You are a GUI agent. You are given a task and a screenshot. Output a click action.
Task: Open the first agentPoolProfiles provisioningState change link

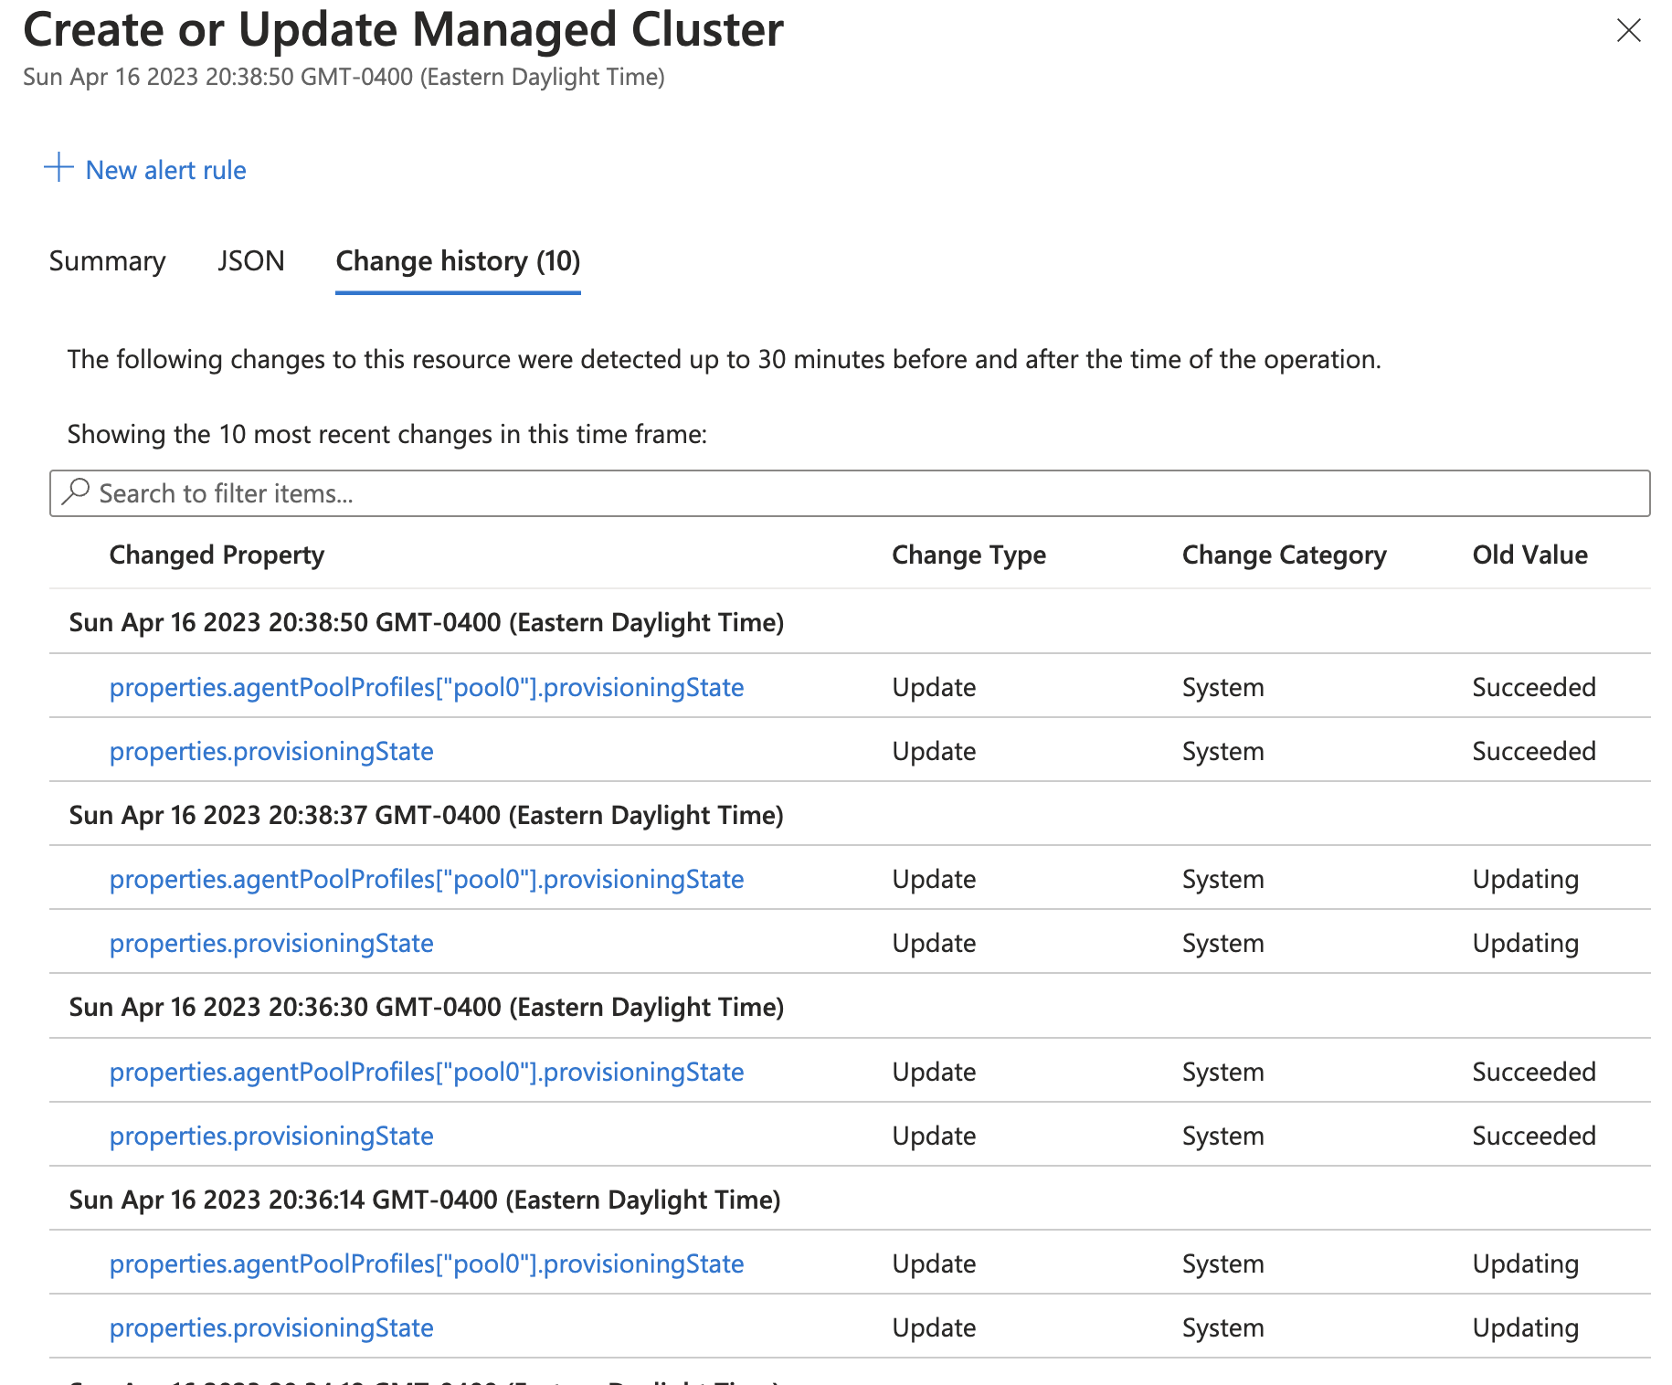point(427,687)
